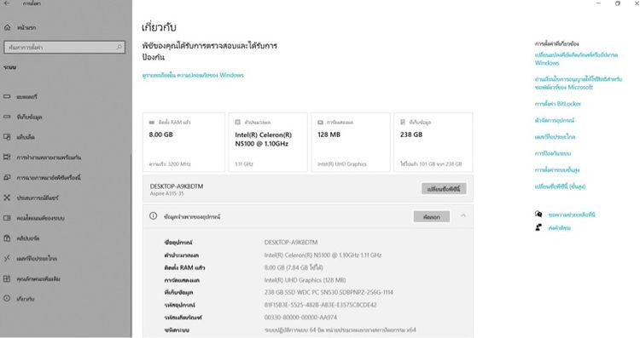Open the Get help link text

[x=572, y=215]
